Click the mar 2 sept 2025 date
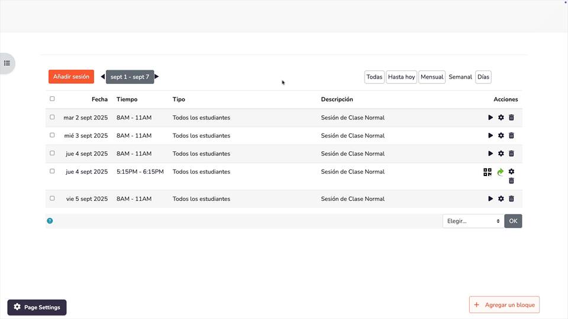The width and height of the screenshot is (568, 319). pyautogui.click(x=85, y=118)
